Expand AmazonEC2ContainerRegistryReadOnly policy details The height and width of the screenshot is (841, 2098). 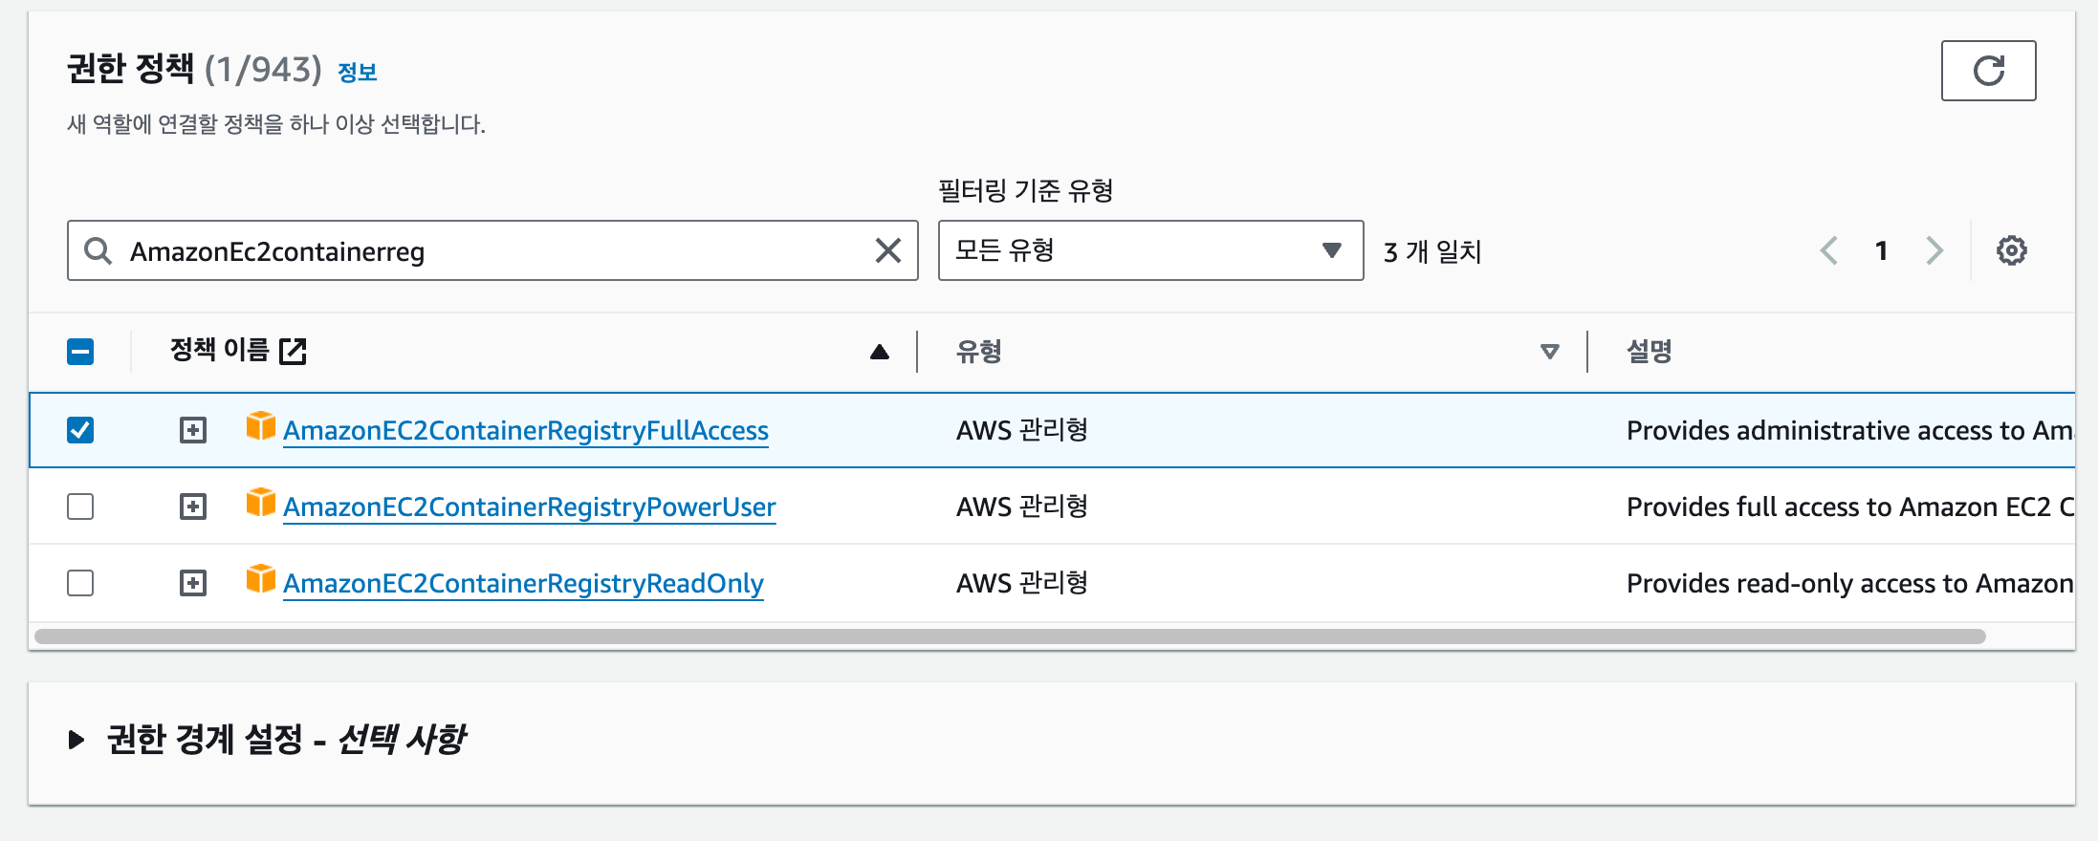click(193, 583)
